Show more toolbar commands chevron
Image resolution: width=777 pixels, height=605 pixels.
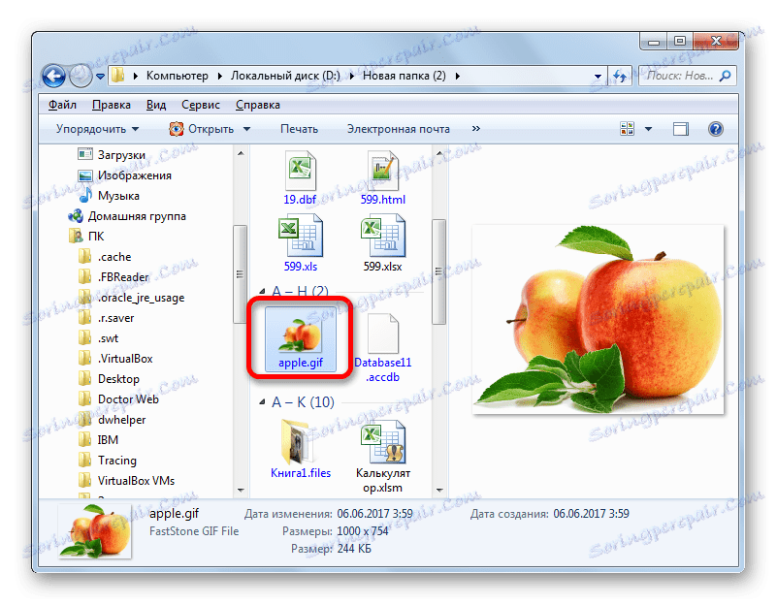click(475, 129)
